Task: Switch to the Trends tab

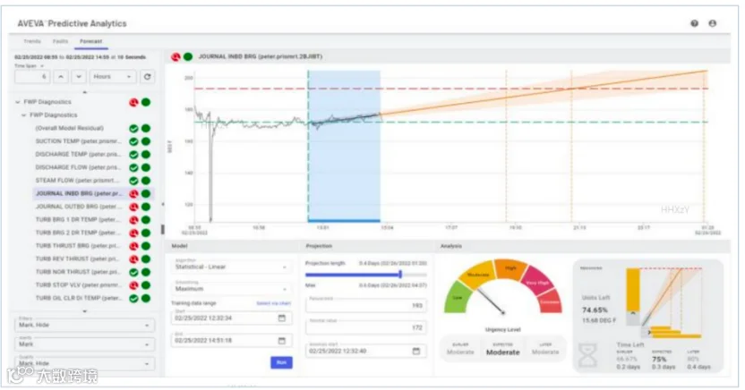Action: click(32, 41)
